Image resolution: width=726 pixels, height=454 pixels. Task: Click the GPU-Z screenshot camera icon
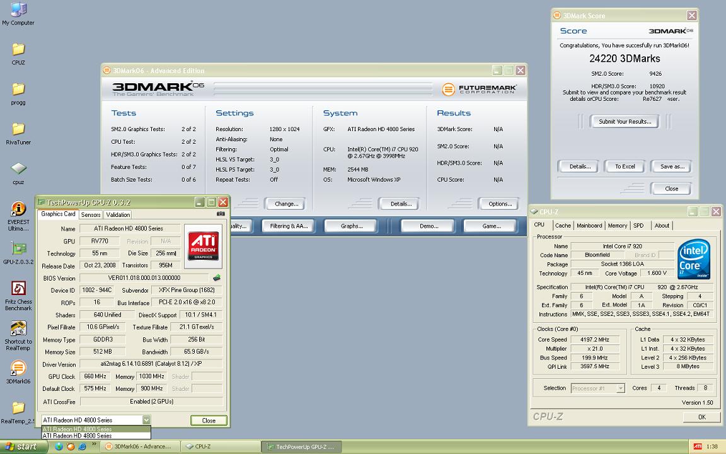(x=221, y=214)
